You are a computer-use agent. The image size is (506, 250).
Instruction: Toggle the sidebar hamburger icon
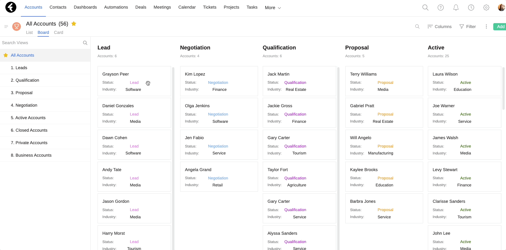coord(6,27)
